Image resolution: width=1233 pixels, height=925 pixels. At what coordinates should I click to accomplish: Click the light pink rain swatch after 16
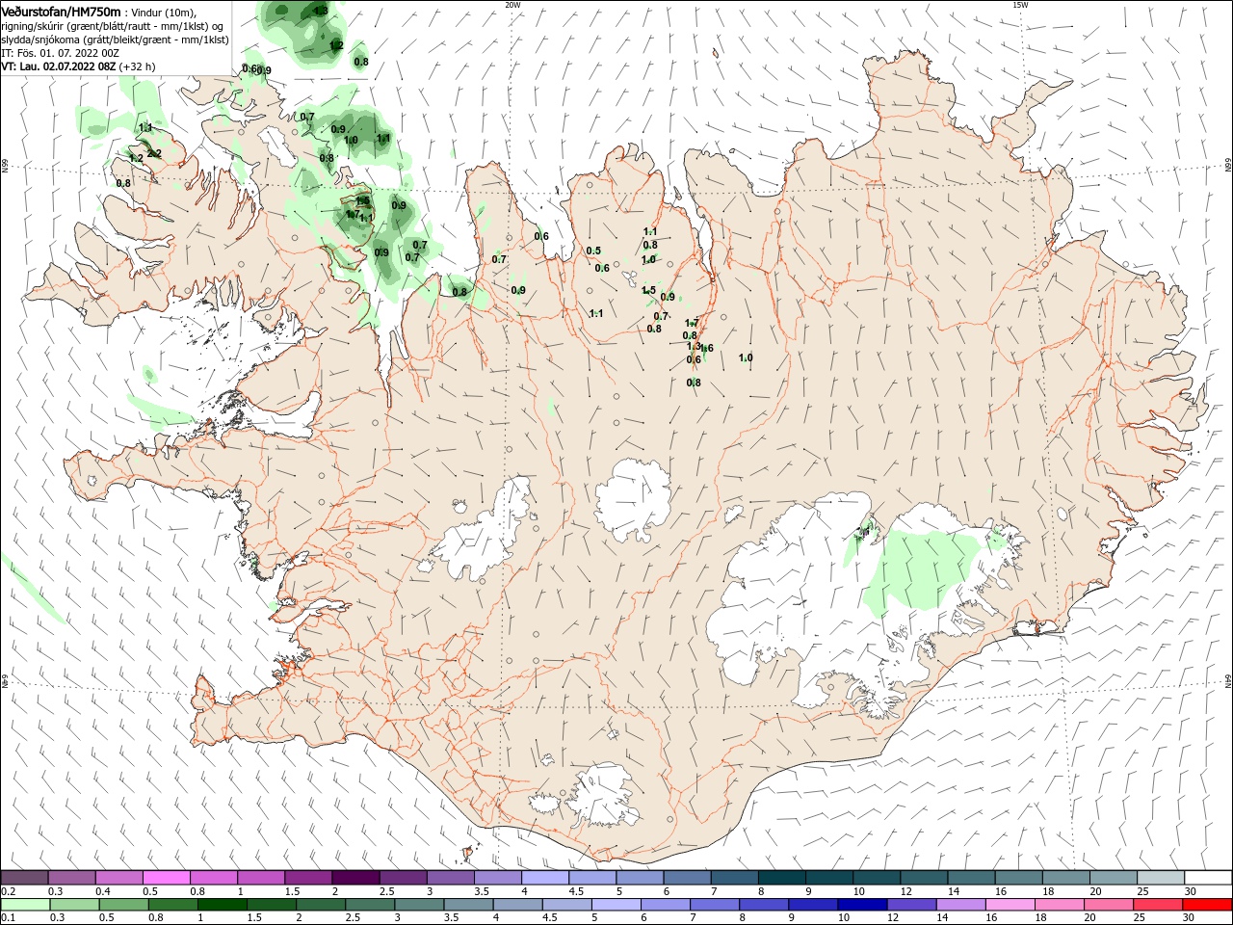1010,905
